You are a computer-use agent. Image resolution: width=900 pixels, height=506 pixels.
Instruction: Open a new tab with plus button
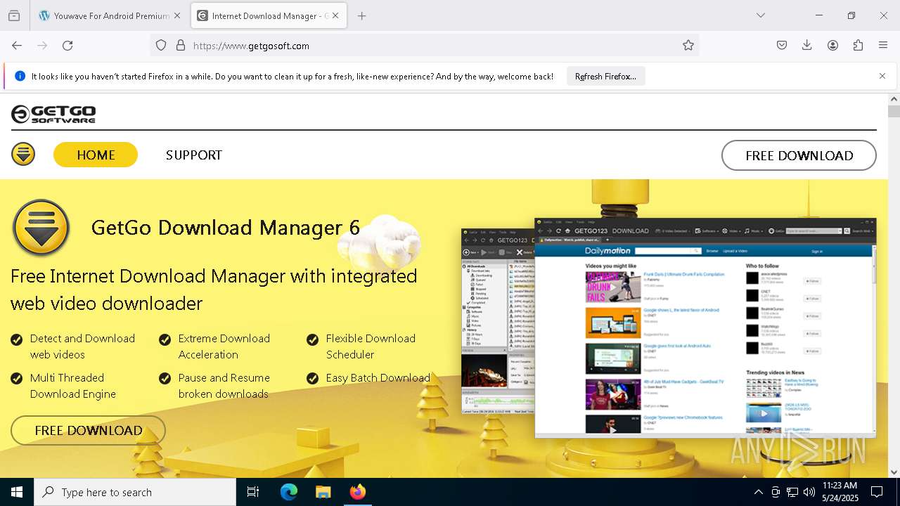pyautogui.click(x=361, y=15)
